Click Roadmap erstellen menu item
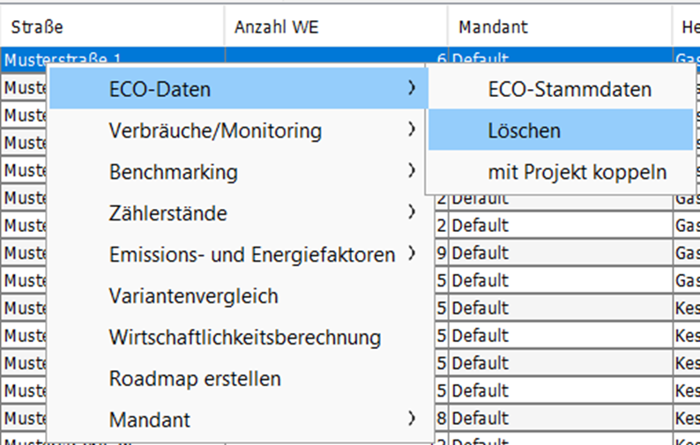Viewport: 700px width, 445px height. (x=195, y=379)
